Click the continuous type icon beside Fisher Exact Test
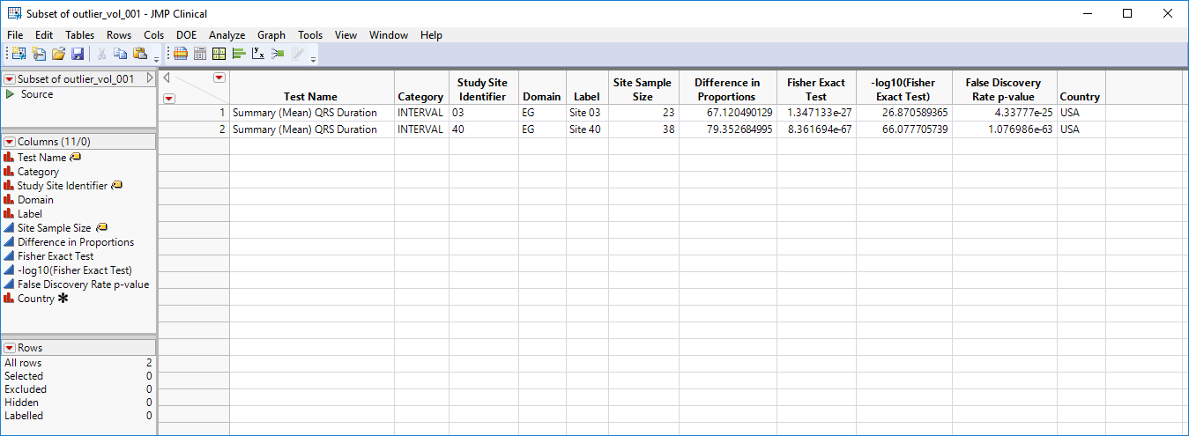1189x436 pixels. (x=10, y=256)
